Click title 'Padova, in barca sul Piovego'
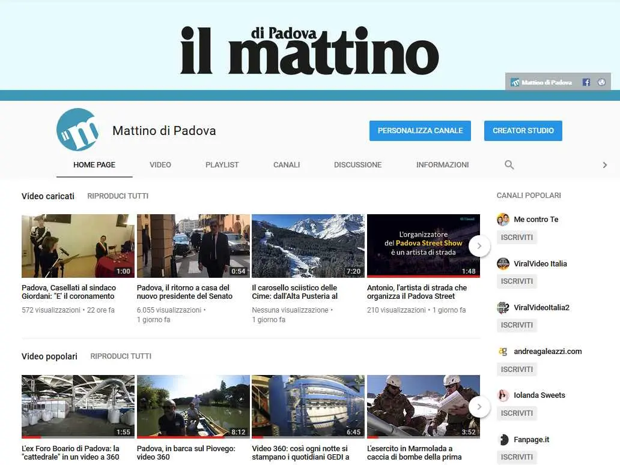This screenshot has width=620, height=465. click(186, 452)
